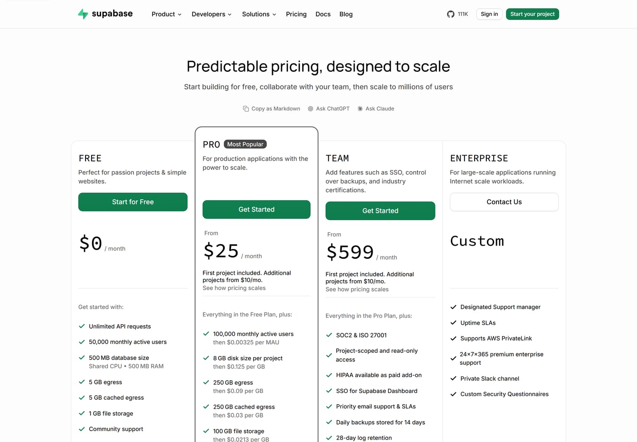Click the checkmark beside Private Slack channel
The image size is (637, 442).
pos(453,378)
